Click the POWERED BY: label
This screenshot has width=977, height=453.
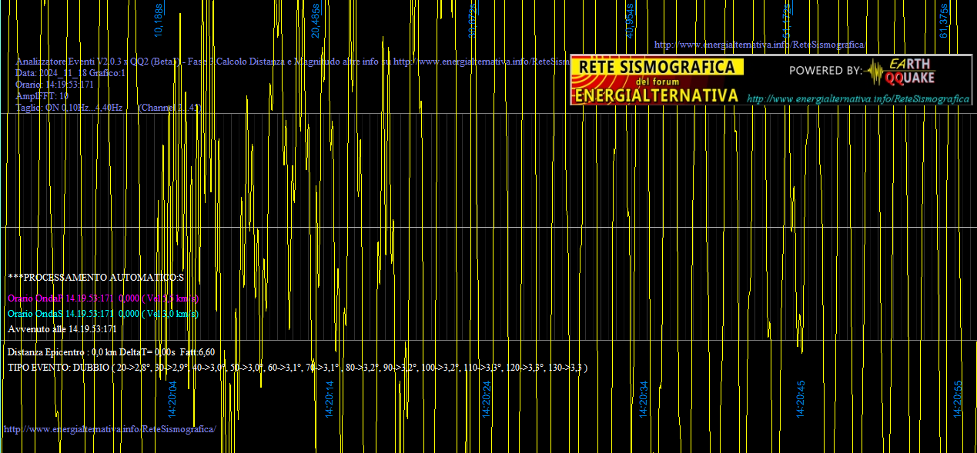pyautogui.click(x=825, y=71)
